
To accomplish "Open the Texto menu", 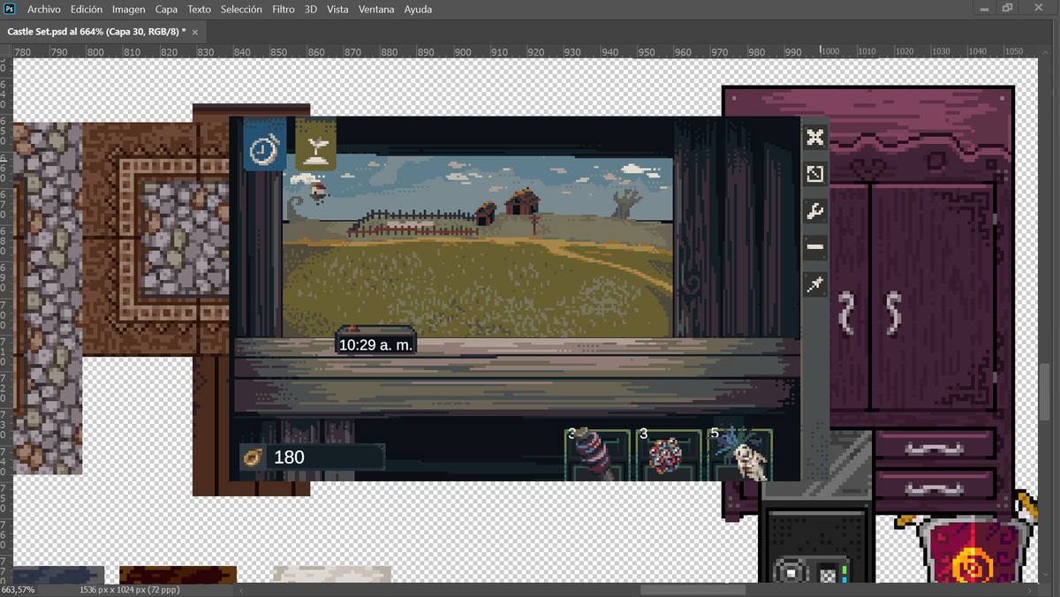I will click(x=199, y=9).
